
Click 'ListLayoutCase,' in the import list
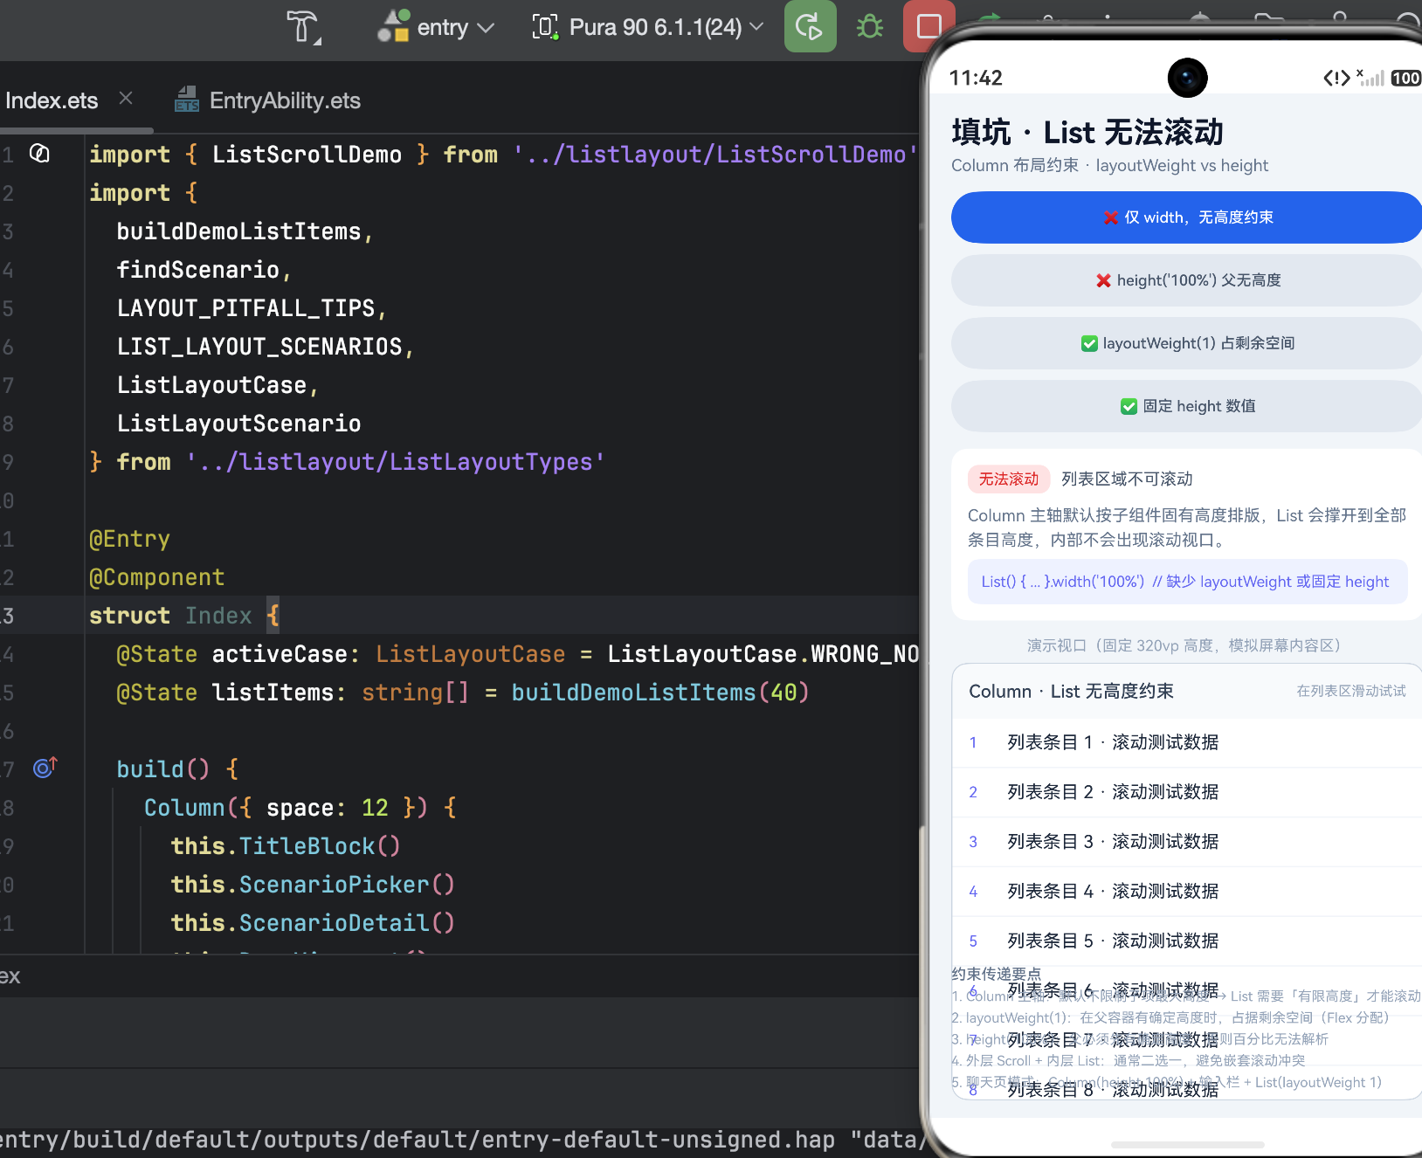[x=218, y=385]
